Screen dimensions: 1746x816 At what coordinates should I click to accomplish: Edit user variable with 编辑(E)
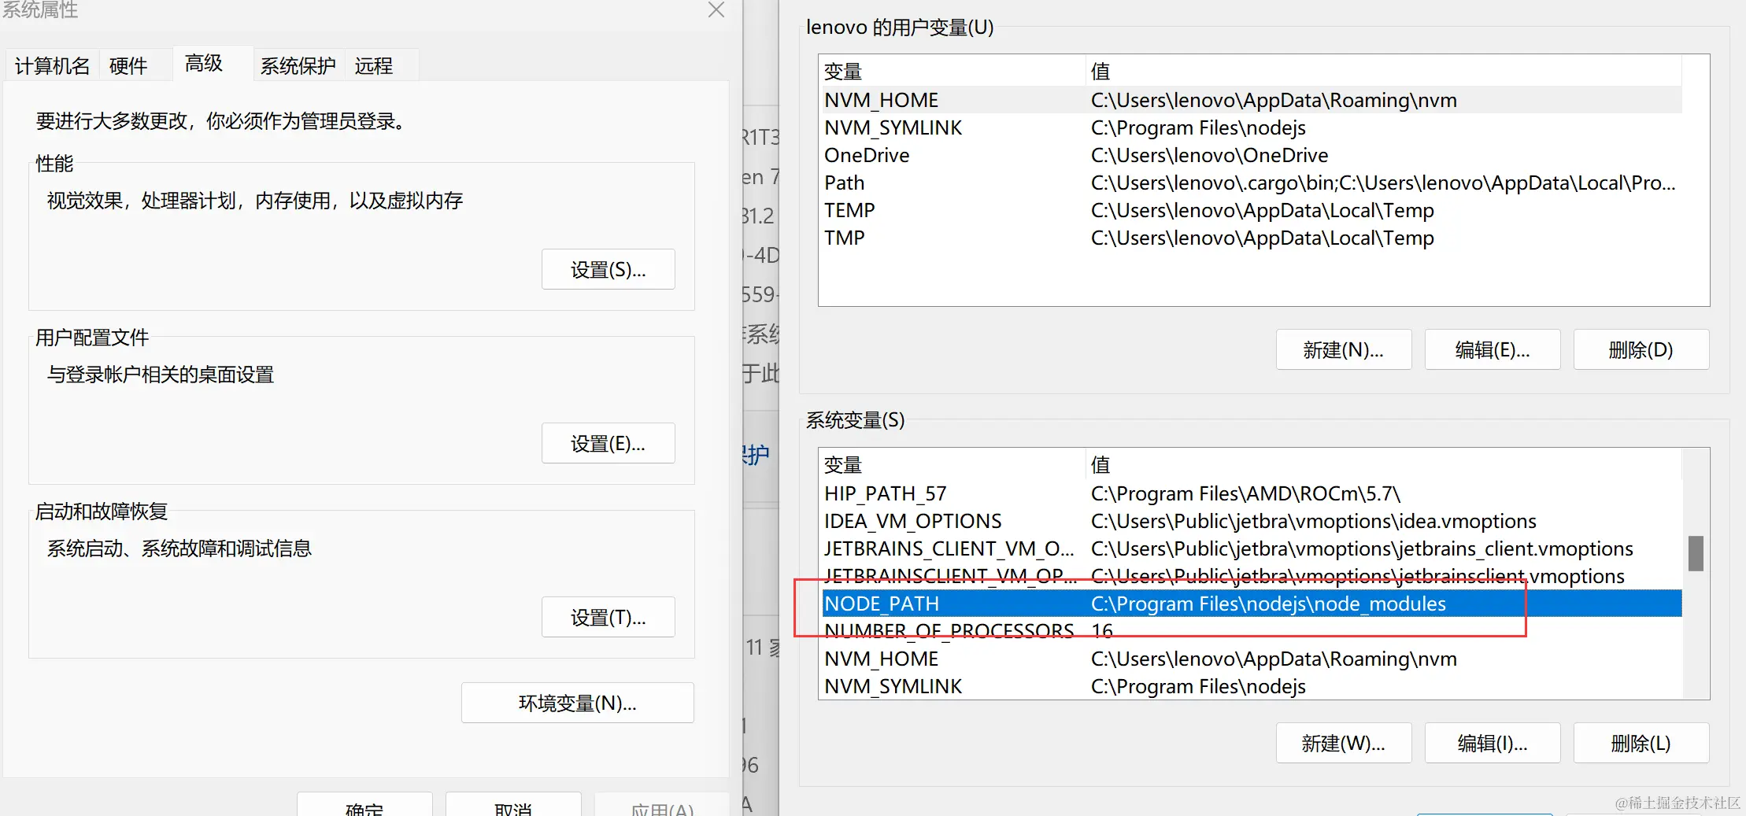coord(1492,349)
